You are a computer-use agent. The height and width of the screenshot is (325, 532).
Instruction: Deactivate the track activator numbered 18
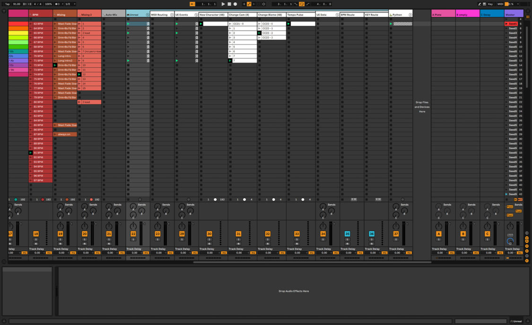[36, 234]
